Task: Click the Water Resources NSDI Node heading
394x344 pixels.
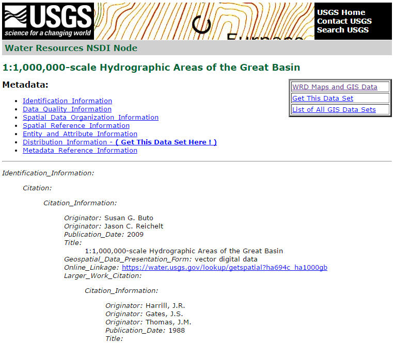Action: click(x=71, y=48)
